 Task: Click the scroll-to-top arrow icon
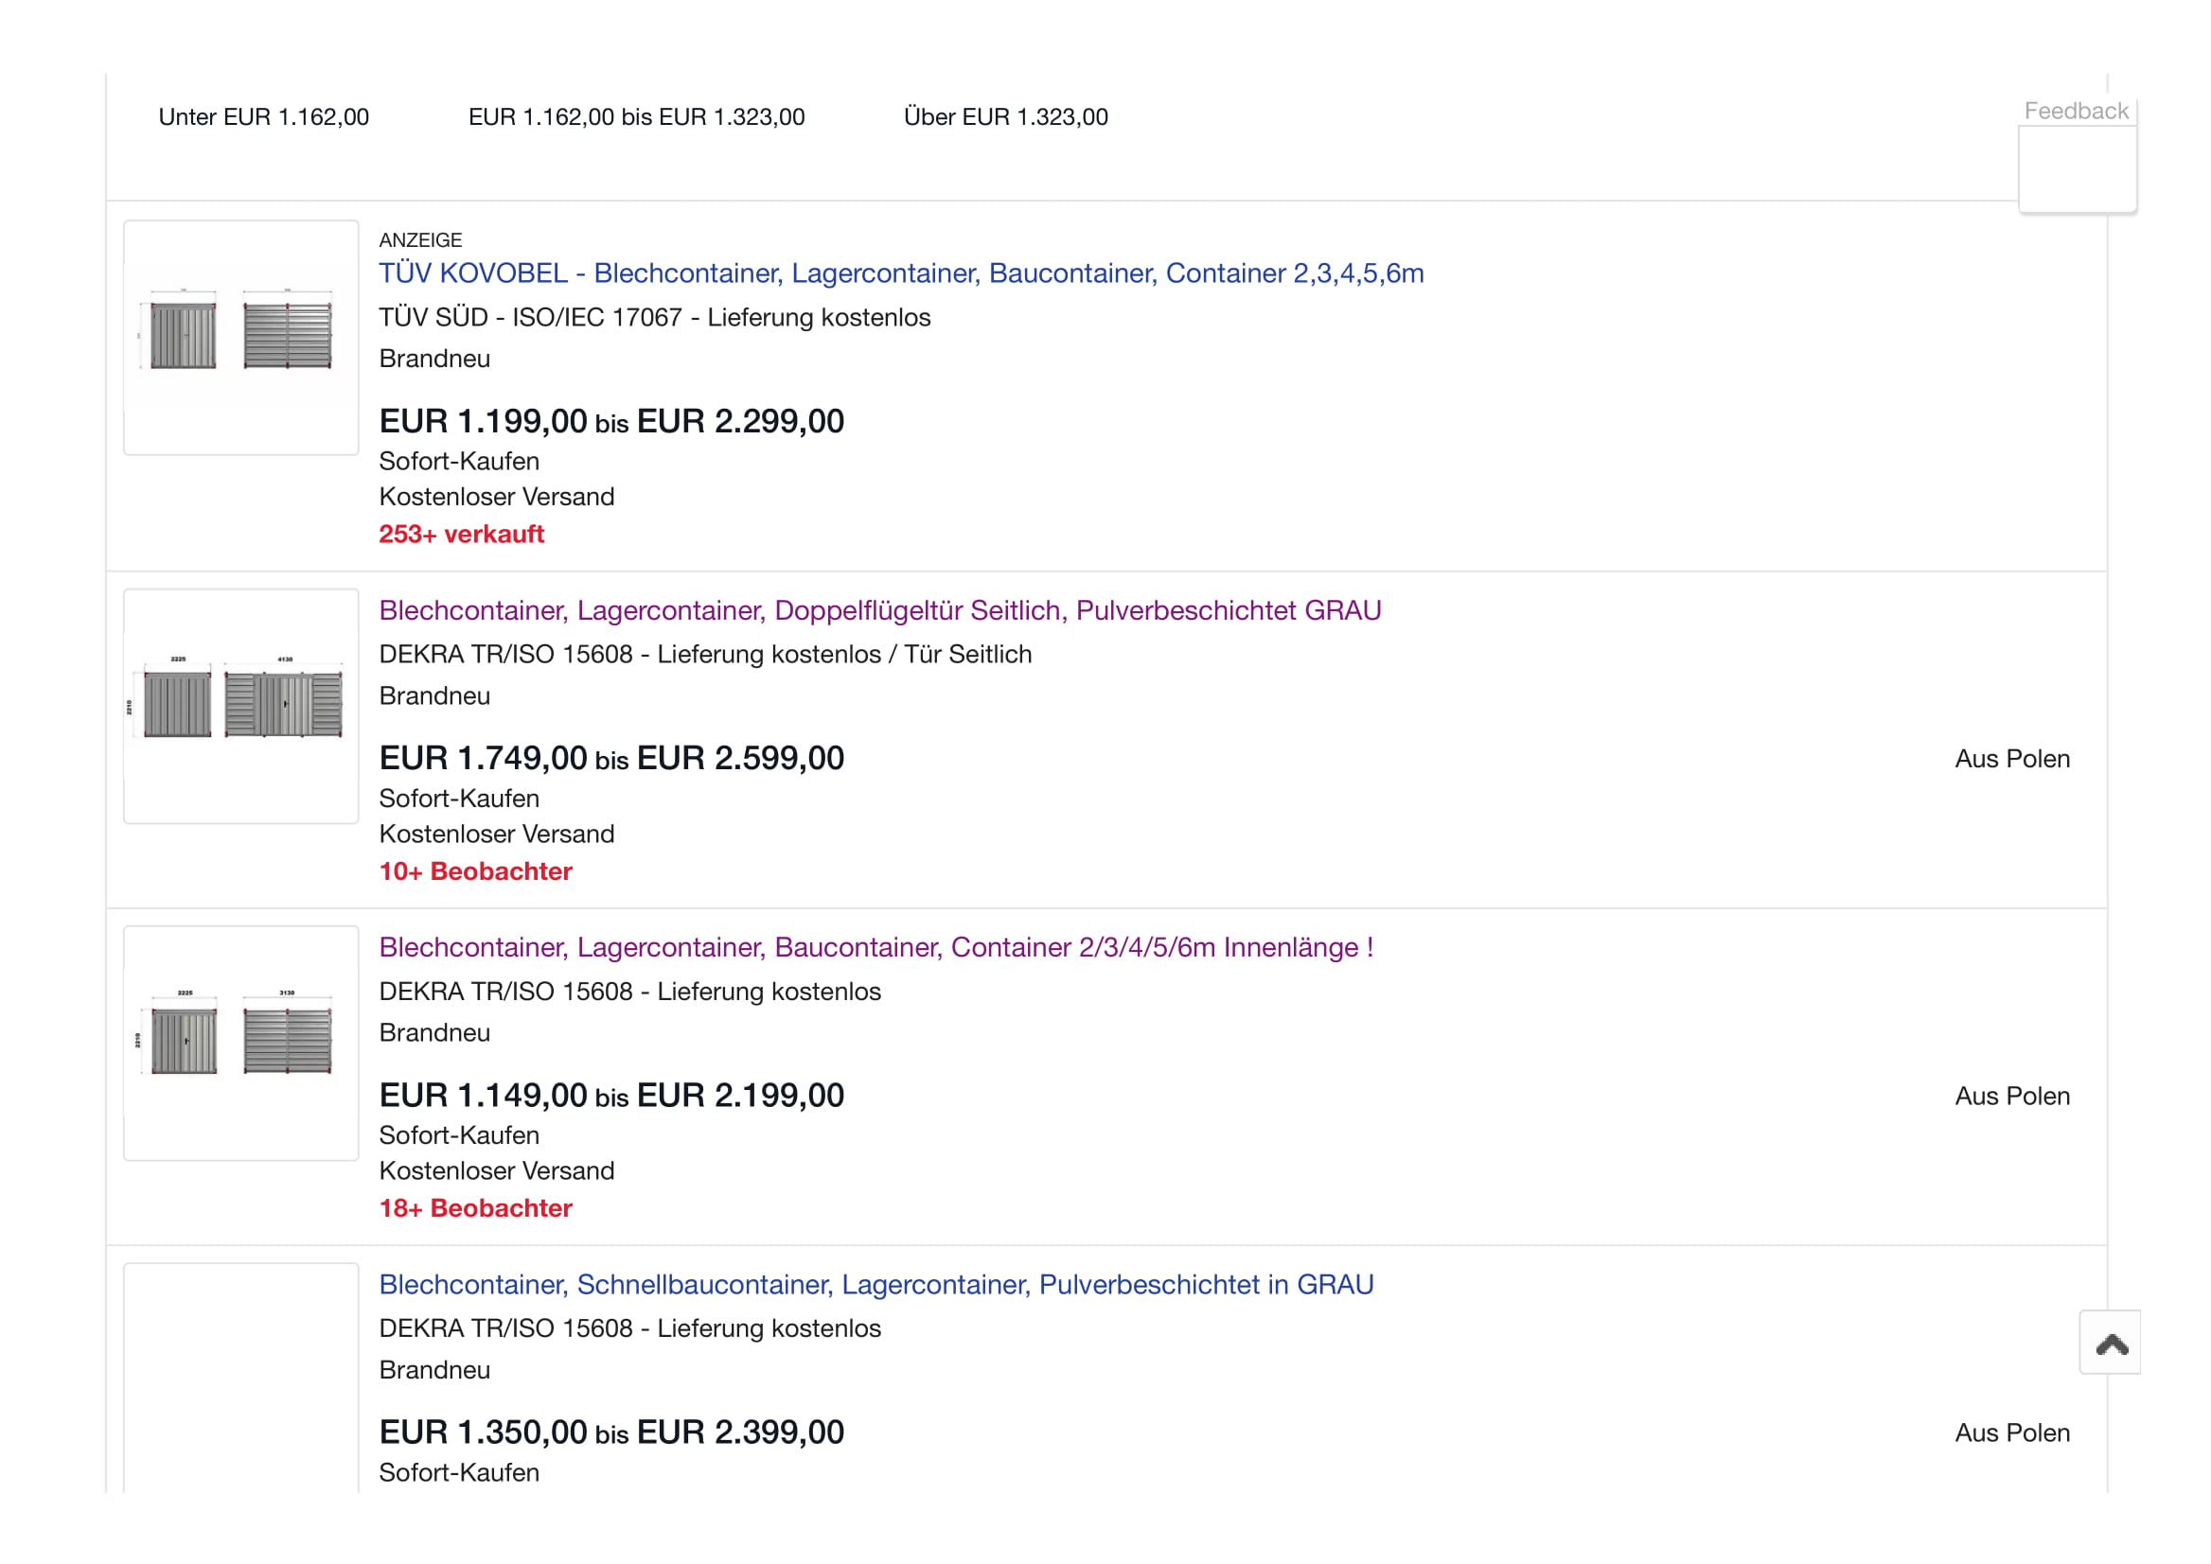coord(2110,1344)
